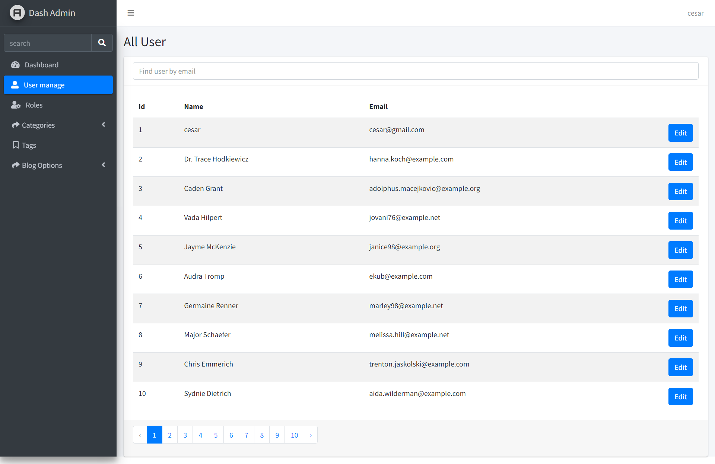
Task: Open the Roles menu item
Action: (34, 105)
